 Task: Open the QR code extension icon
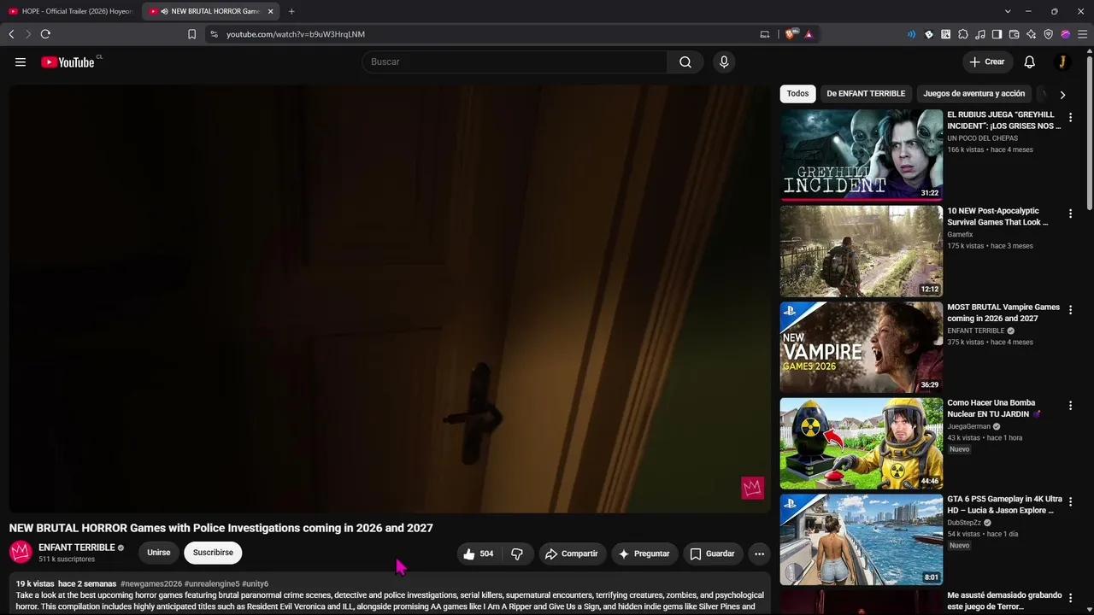click(945, 34)
